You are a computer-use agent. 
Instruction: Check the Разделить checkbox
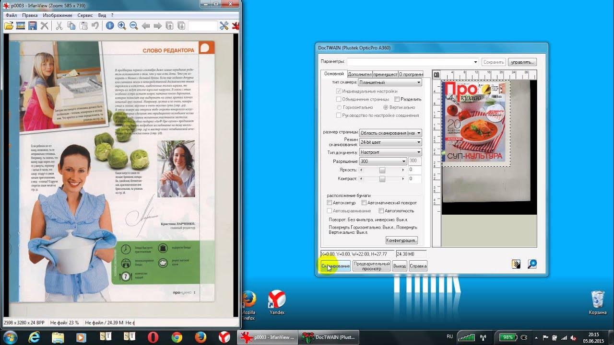pos(397,99)
